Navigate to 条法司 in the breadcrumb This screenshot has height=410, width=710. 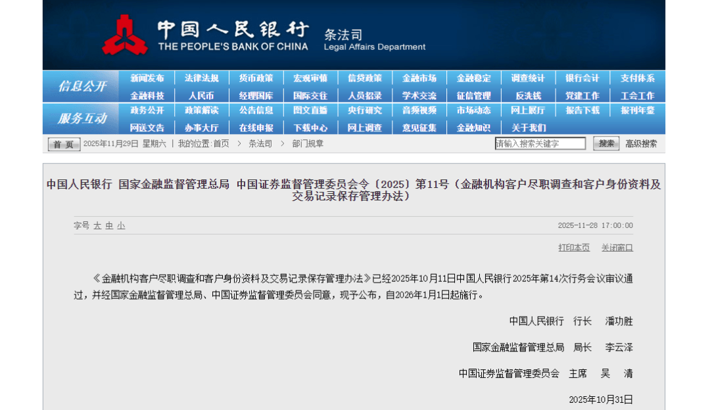260,143
